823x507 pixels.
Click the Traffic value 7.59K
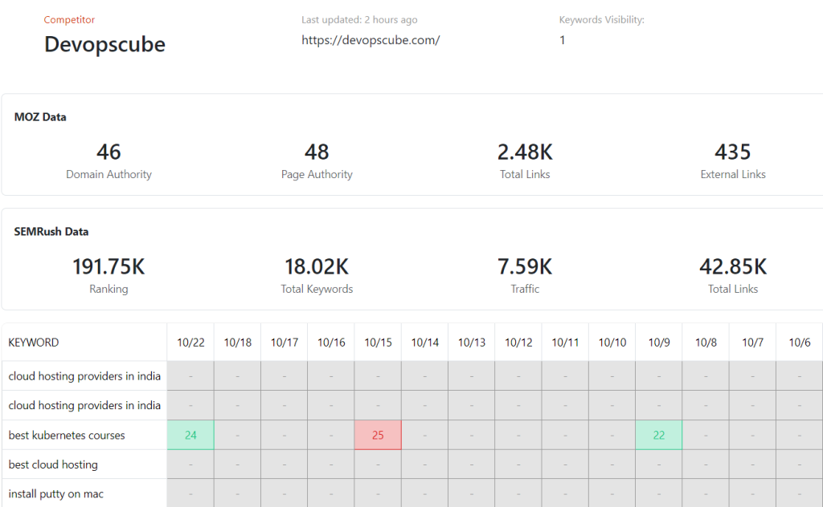525,266
